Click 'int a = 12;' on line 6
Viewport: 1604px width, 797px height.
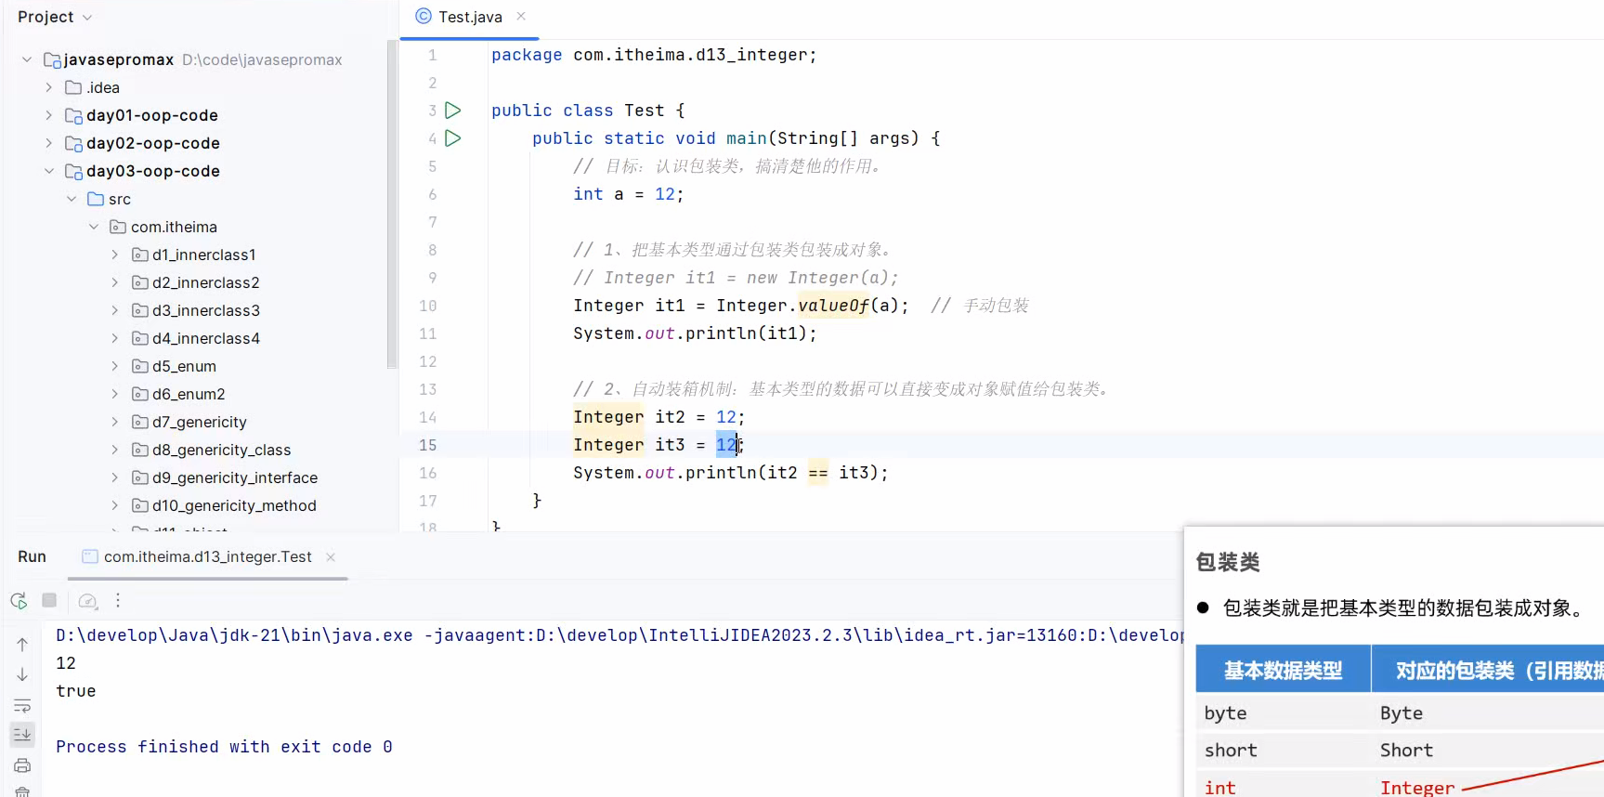(x=628, y=194)
